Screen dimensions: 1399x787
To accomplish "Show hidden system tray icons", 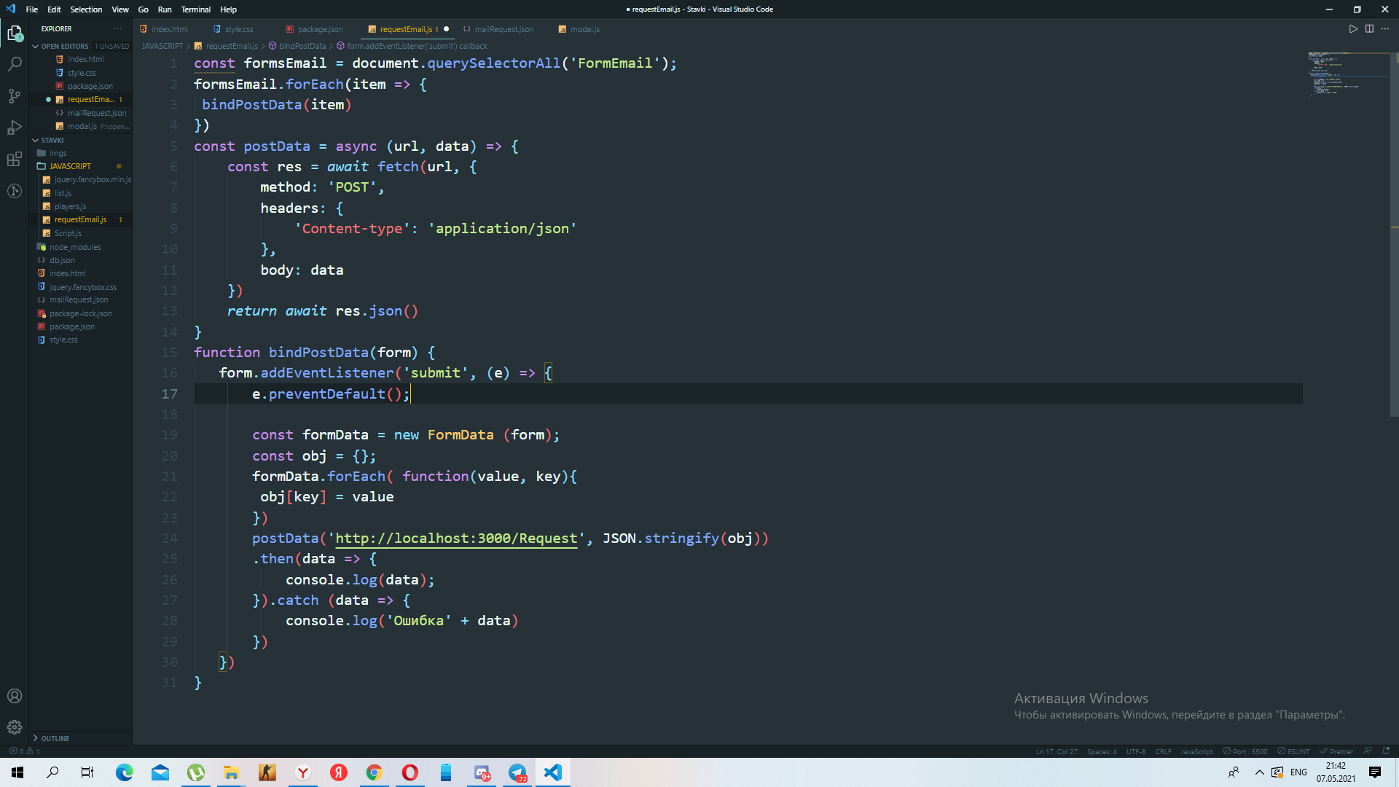I will (1259, 772).
